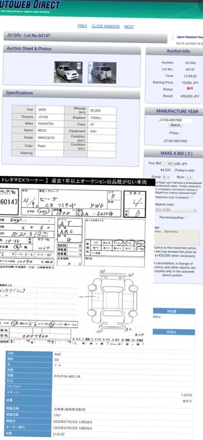Tick the Изменить порт отправки checkbox
Viewport: 203px width, 440px height.
192,197
